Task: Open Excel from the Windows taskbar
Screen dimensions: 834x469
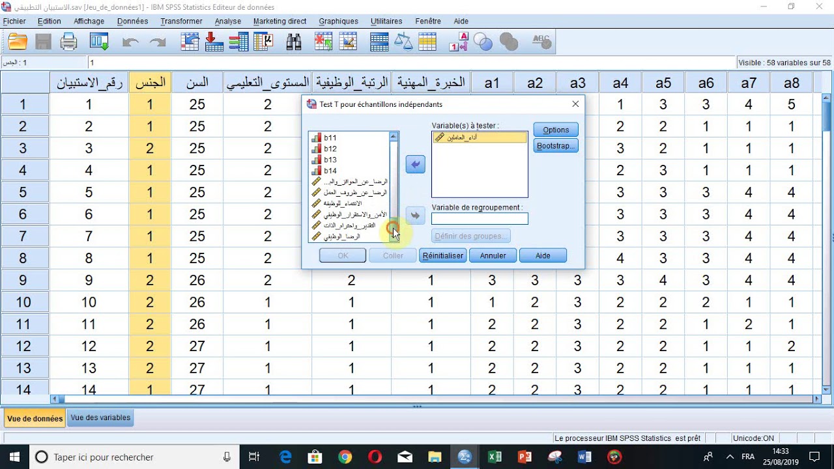Action: (495, 457)
